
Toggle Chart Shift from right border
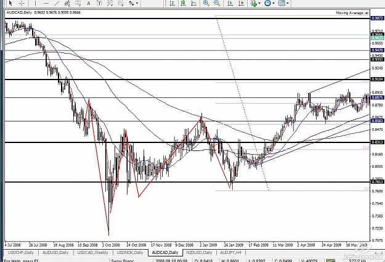[x=241, y=3]
